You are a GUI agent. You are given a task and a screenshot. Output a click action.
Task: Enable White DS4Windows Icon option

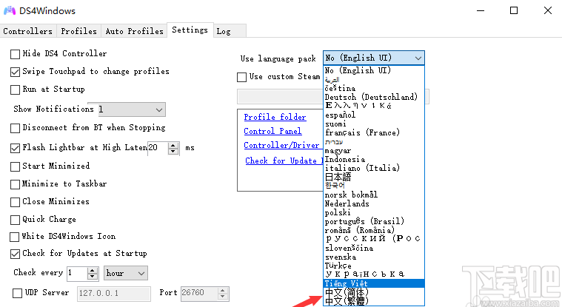[x=14, y=237]
